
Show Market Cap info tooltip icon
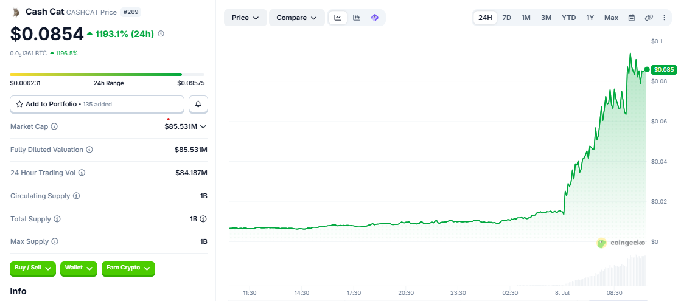click(x=54, y=126)
